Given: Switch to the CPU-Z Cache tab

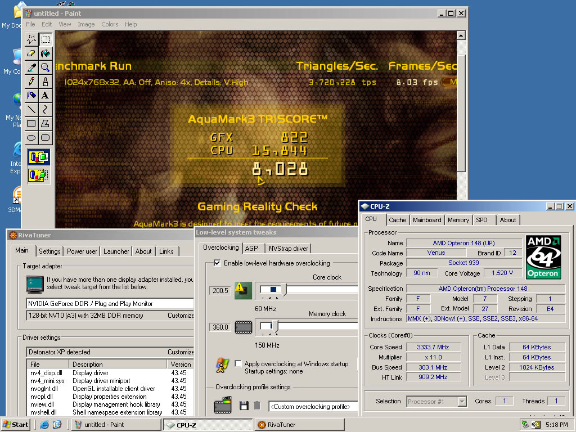Looking at the screenshot, I should click(x=398, y=220).
